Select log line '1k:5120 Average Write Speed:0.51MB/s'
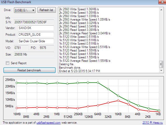Viewport: 166px width, 125px height. pyautogui.click(x=85, y=47)
